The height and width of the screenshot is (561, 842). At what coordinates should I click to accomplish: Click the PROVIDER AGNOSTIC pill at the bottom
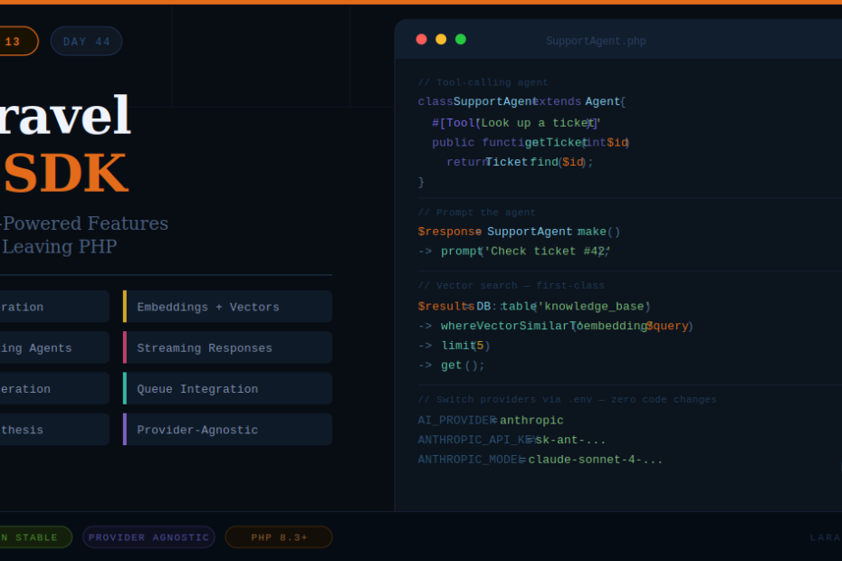pos(148,537)
